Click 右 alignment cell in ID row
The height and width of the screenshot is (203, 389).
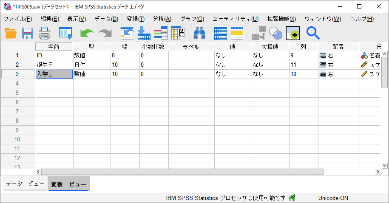(x=339, y=55)
